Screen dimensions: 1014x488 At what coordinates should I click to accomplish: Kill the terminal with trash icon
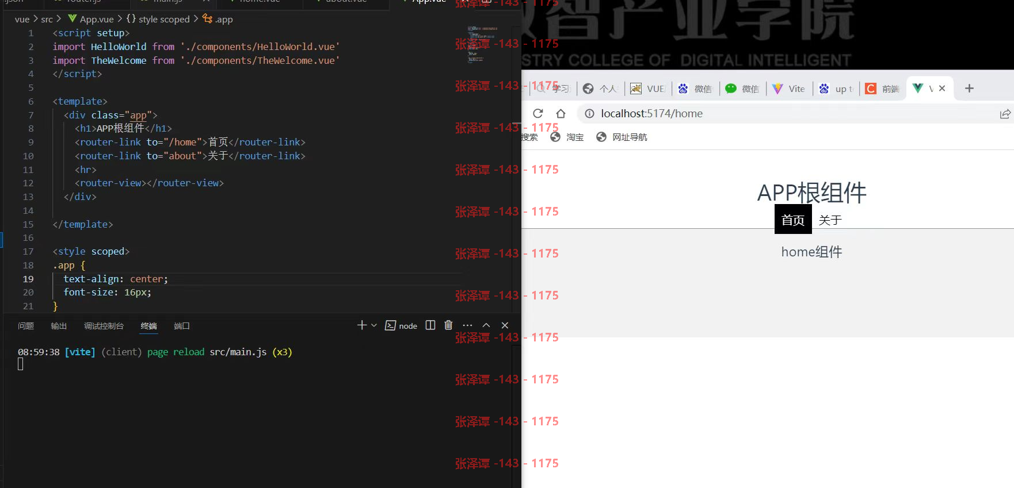[448, 325]
